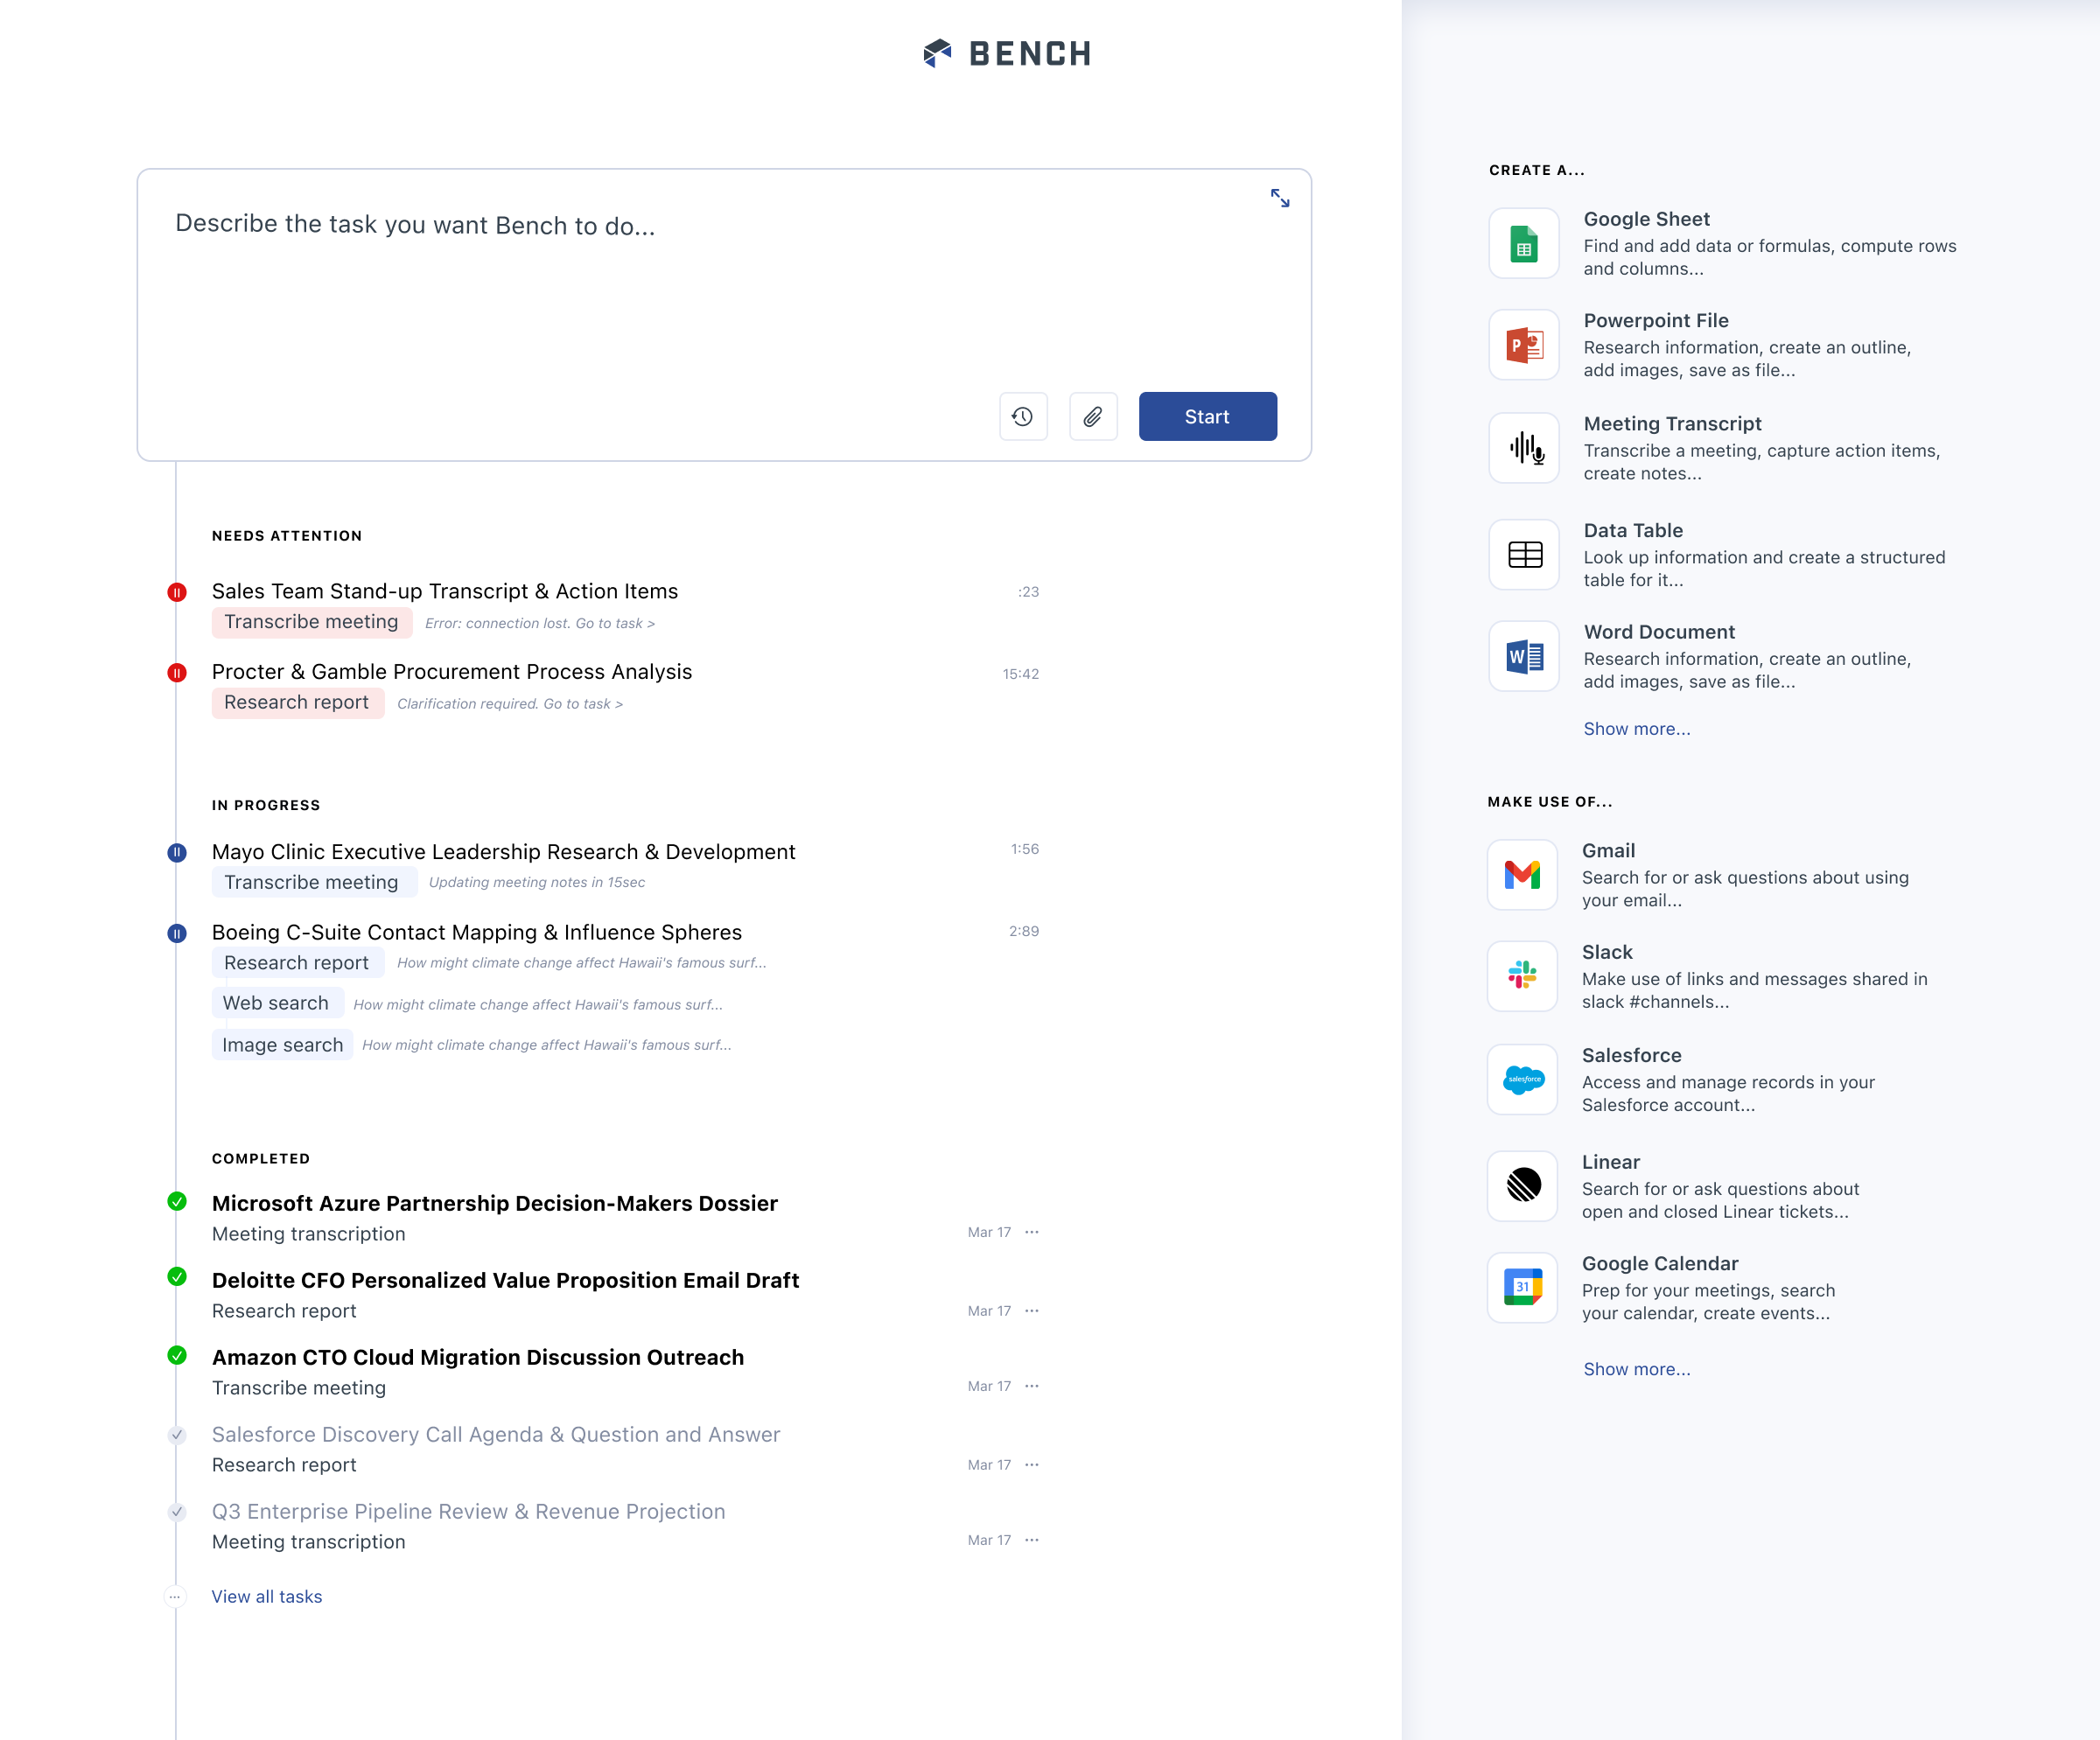Open Q3 Enterprise Pipeline Review task
This screenshot has width=2100, height=1740.
click(x=468, y=1511)
